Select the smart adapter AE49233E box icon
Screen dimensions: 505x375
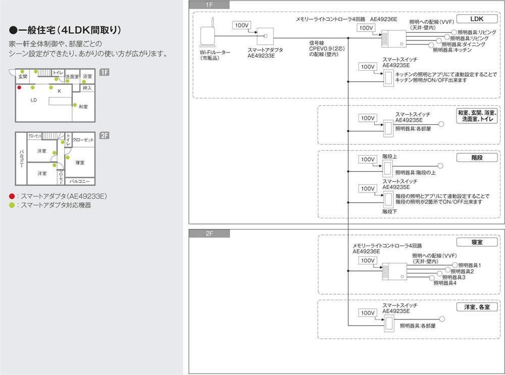pos(265,36)
